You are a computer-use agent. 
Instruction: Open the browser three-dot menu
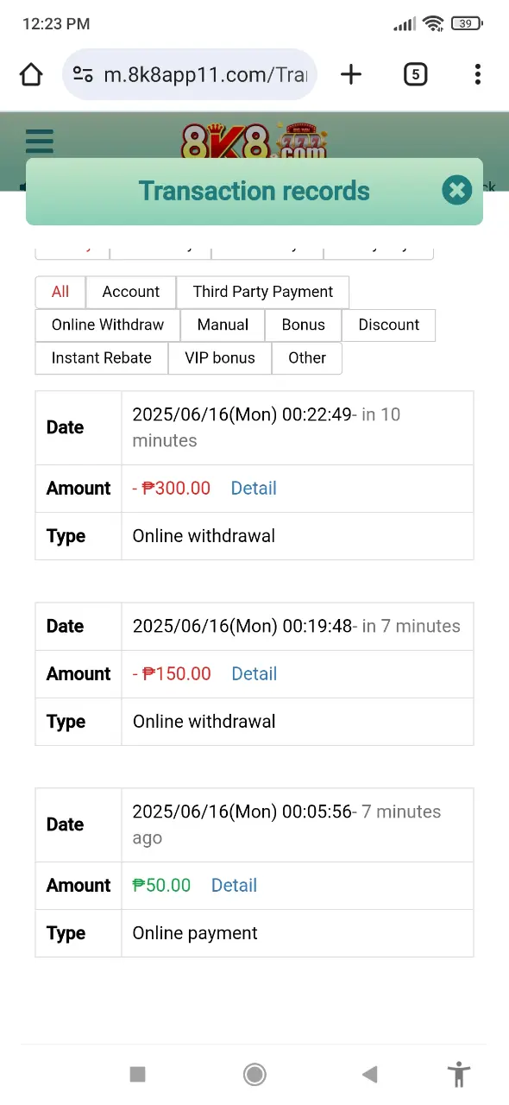click(477, 75)
